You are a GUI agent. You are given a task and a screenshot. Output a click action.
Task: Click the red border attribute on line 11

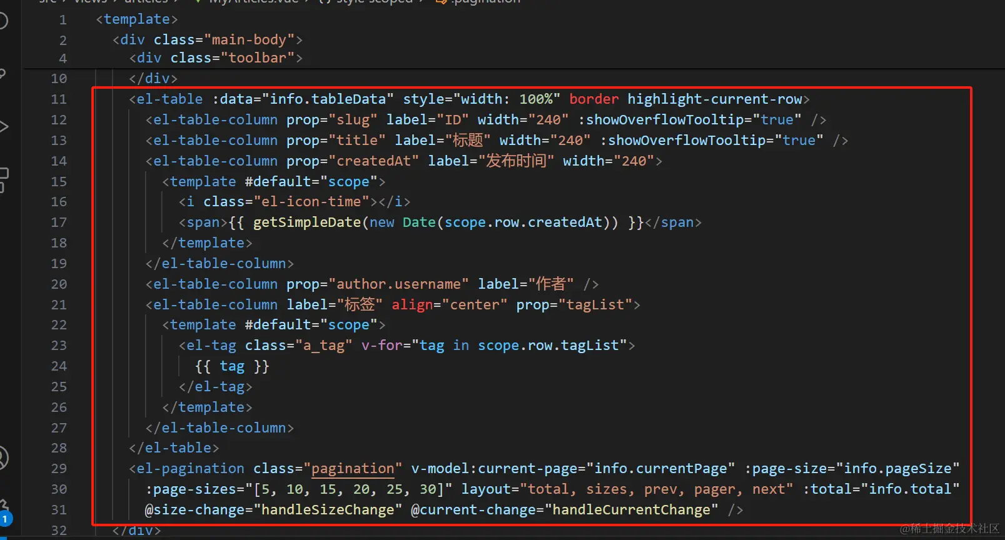tap(593, 99)
